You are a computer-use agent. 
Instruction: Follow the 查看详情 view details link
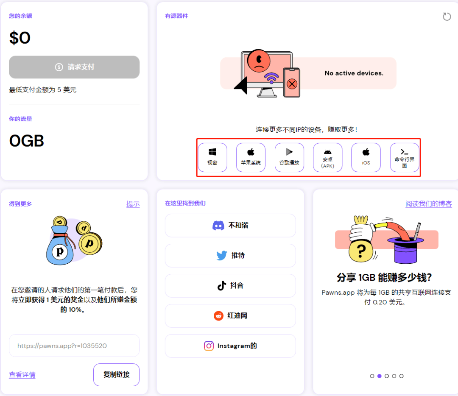pos(22,375)
